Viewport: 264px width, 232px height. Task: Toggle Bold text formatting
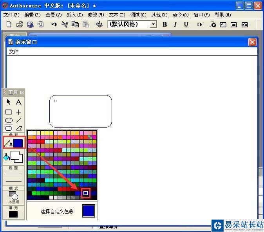tap(165, 25)
